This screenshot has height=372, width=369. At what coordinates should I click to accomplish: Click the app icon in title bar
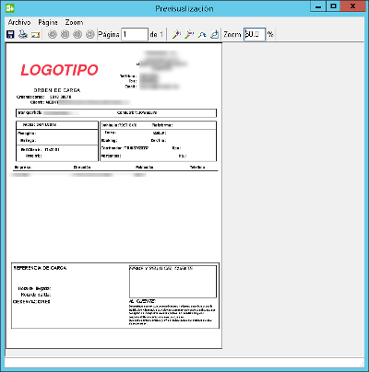[x=10, y=7]
